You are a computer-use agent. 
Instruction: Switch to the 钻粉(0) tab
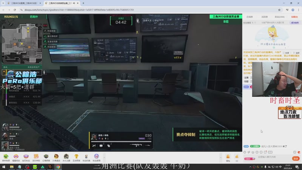294,17
